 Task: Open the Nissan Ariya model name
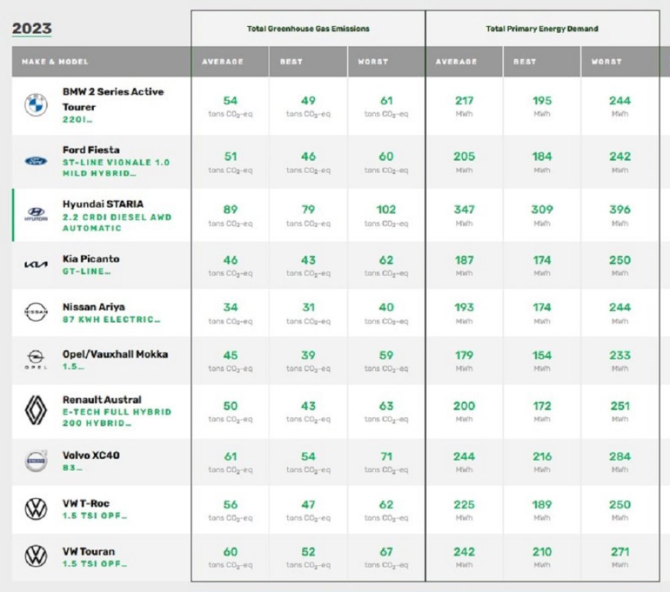tap(94, 307)
